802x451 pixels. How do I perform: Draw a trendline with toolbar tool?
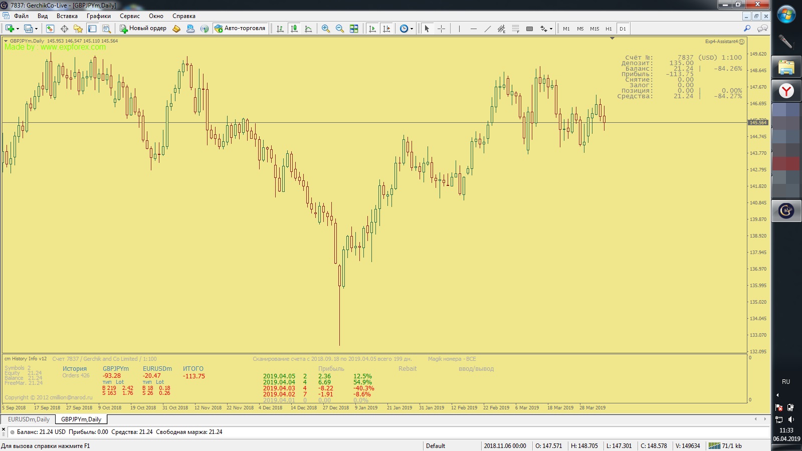(x=487, y=29)
